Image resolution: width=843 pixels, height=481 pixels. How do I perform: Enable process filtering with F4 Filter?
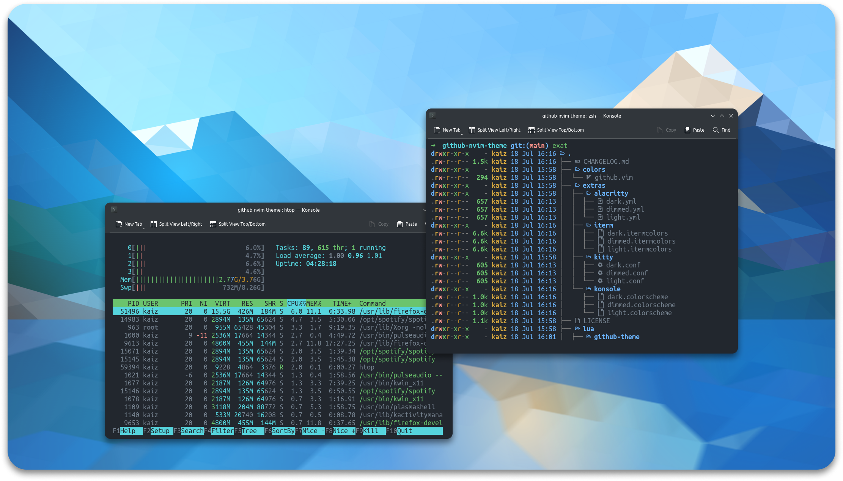(222, 431)
